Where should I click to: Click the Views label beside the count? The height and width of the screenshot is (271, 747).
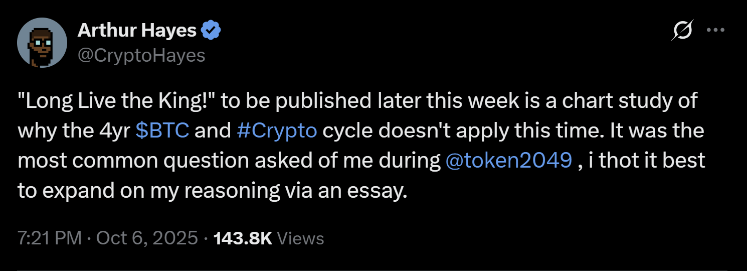(300, 238)
